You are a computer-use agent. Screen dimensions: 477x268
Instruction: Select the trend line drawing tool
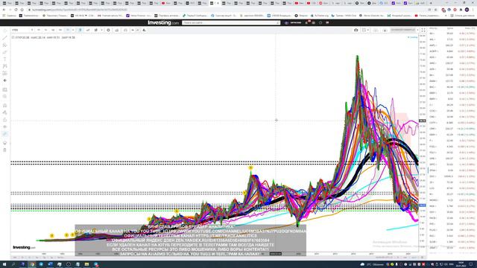tap(5, 38)
